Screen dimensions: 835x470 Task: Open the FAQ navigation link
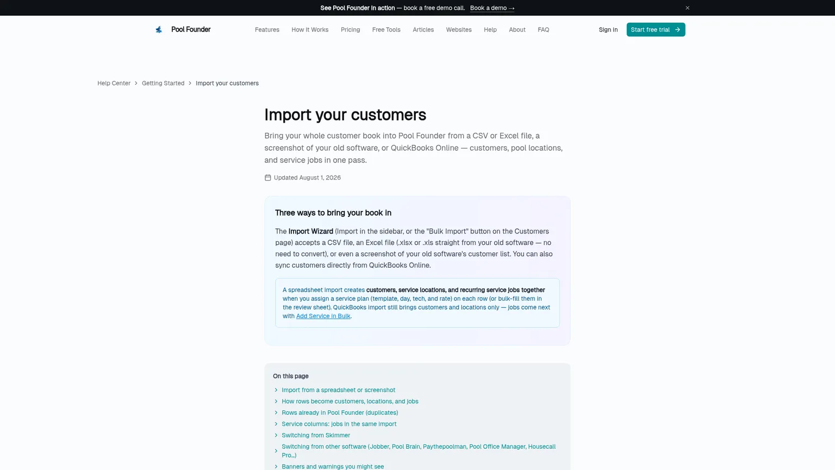[543, 30]
